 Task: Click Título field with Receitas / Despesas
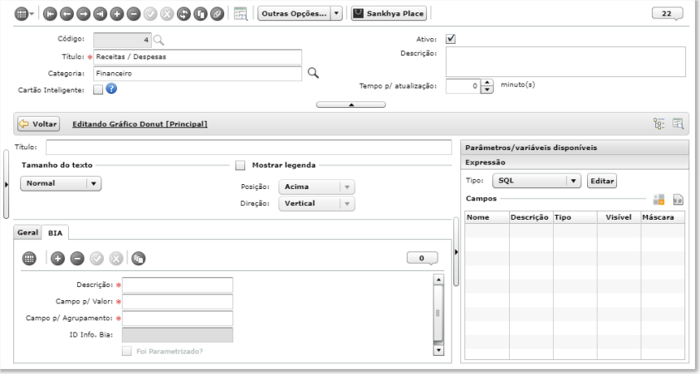coord(198,57)
